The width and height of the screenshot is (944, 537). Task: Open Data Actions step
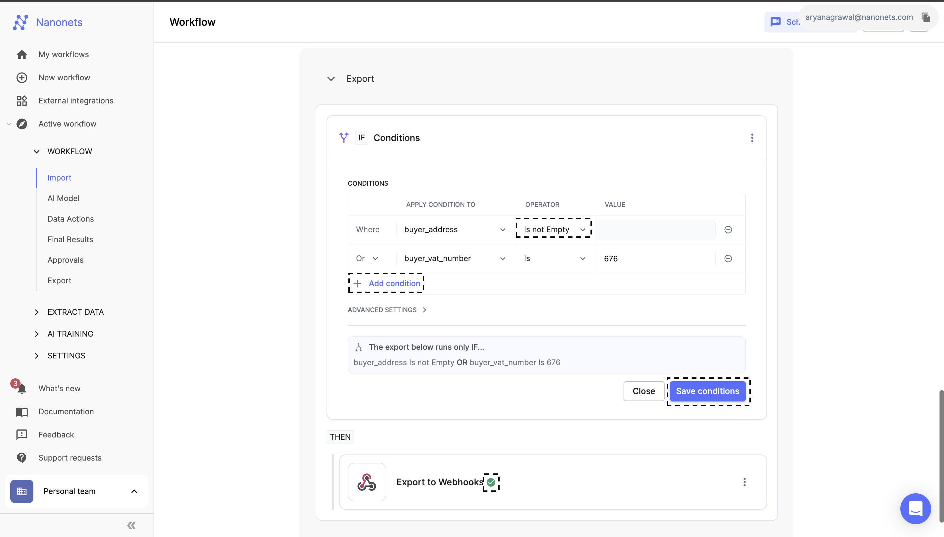click(71, 219)
